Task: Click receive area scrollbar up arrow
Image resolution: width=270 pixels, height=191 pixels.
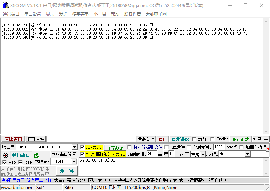Action: click(266, 21)
